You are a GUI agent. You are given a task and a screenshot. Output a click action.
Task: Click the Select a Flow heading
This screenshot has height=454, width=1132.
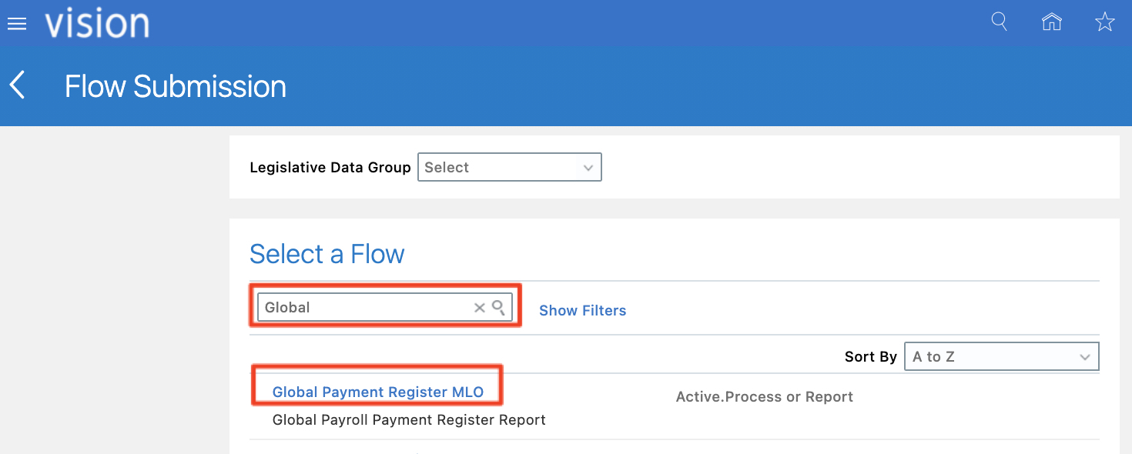click(x=327, y=254)
